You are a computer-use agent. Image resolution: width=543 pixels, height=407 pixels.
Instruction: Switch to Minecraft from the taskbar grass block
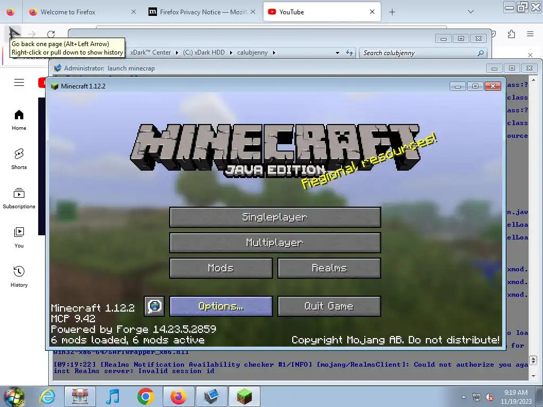click(244, 396)
